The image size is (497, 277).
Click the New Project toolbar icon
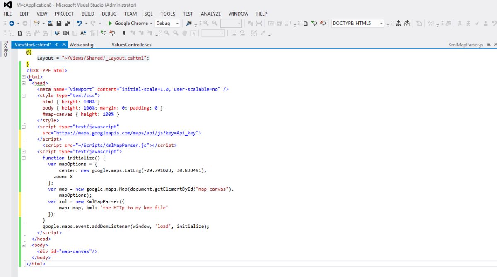[x=37, y=24]
